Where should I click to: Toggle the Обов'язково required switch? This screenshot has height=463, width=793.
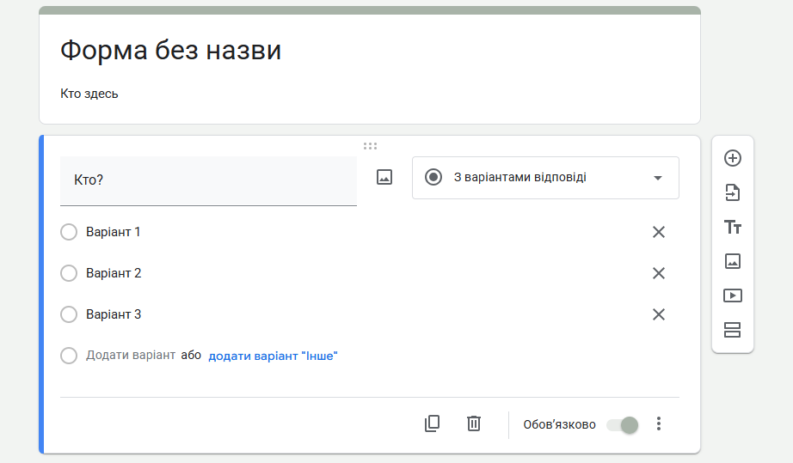pyautogui.click(x=623, y=424)
